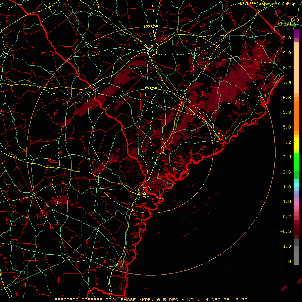Click the [PHAS] unit label above the color bar
This screenshot has width=302, height=302.
point(284,23)
